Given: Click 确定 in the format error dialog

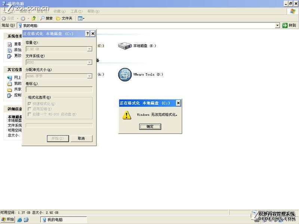Looking at the screenshot, I should 150,127.
